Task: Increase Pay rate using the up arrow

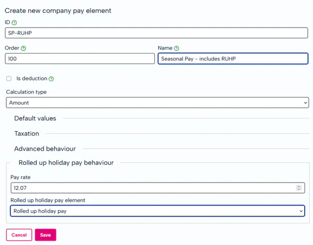Action: [x=298, y=186]
